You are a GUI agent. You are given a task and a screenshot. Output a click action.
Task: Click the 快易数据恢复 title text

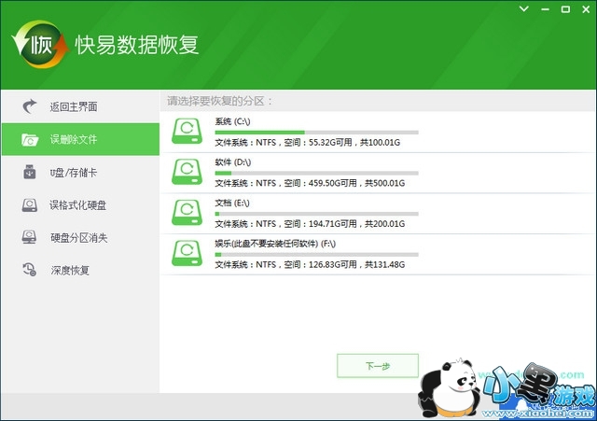[137, 45]
